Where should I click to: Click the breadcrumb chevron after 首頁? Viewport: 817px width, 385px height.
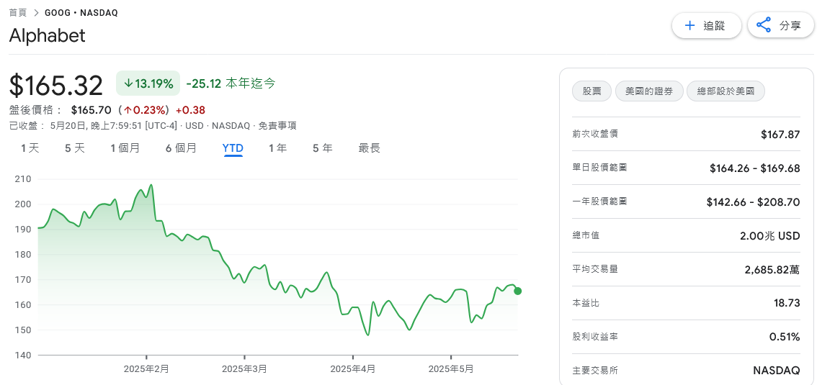tap(37, 12)
